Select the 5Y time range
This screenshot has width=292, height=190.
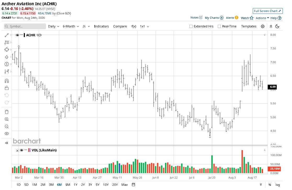[x=98, y=185]
